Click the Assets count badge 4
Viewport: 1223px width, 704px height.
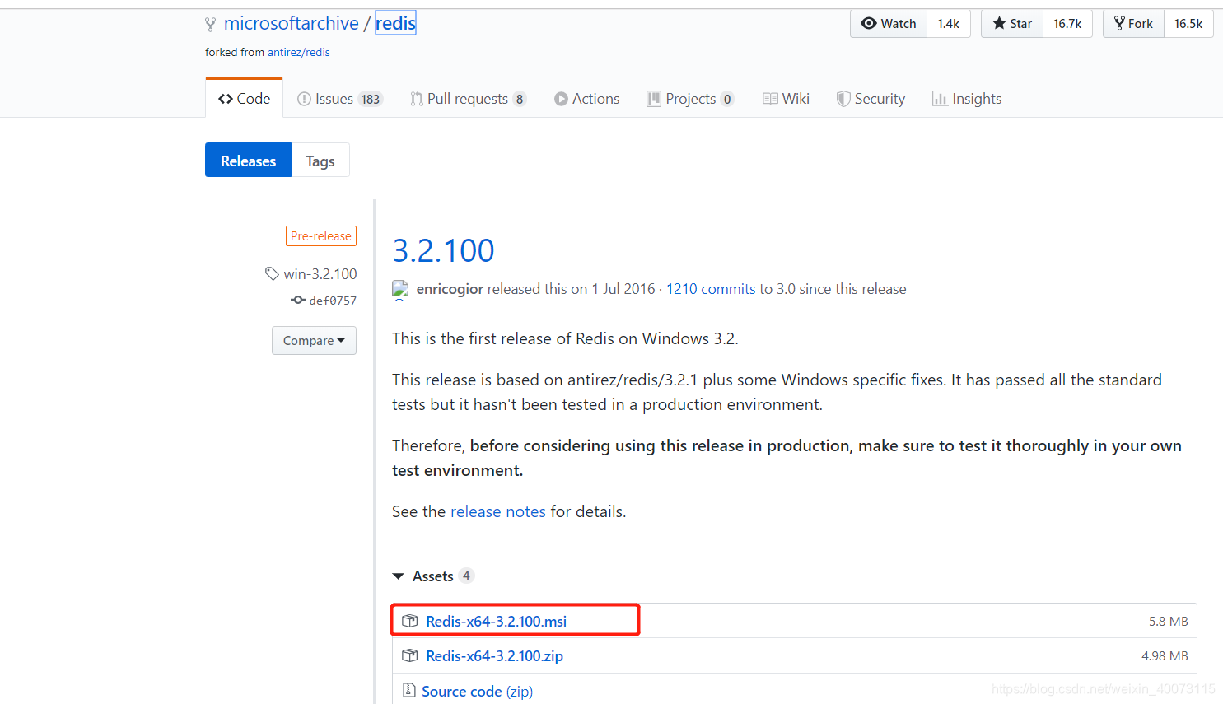(x=467, y=576)
